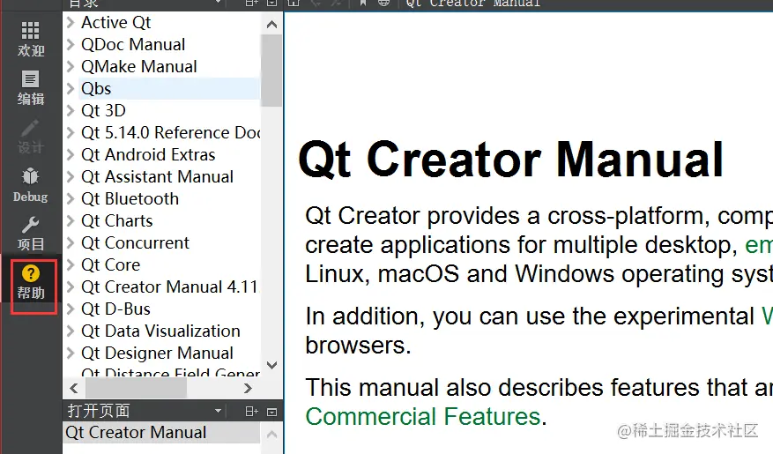Expand the Active Qt tree node
This screenshot has width=773, height=454.
pos(71,22)
